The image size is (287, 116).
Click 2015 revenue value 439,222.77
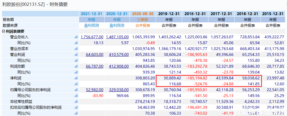(274, 37)
